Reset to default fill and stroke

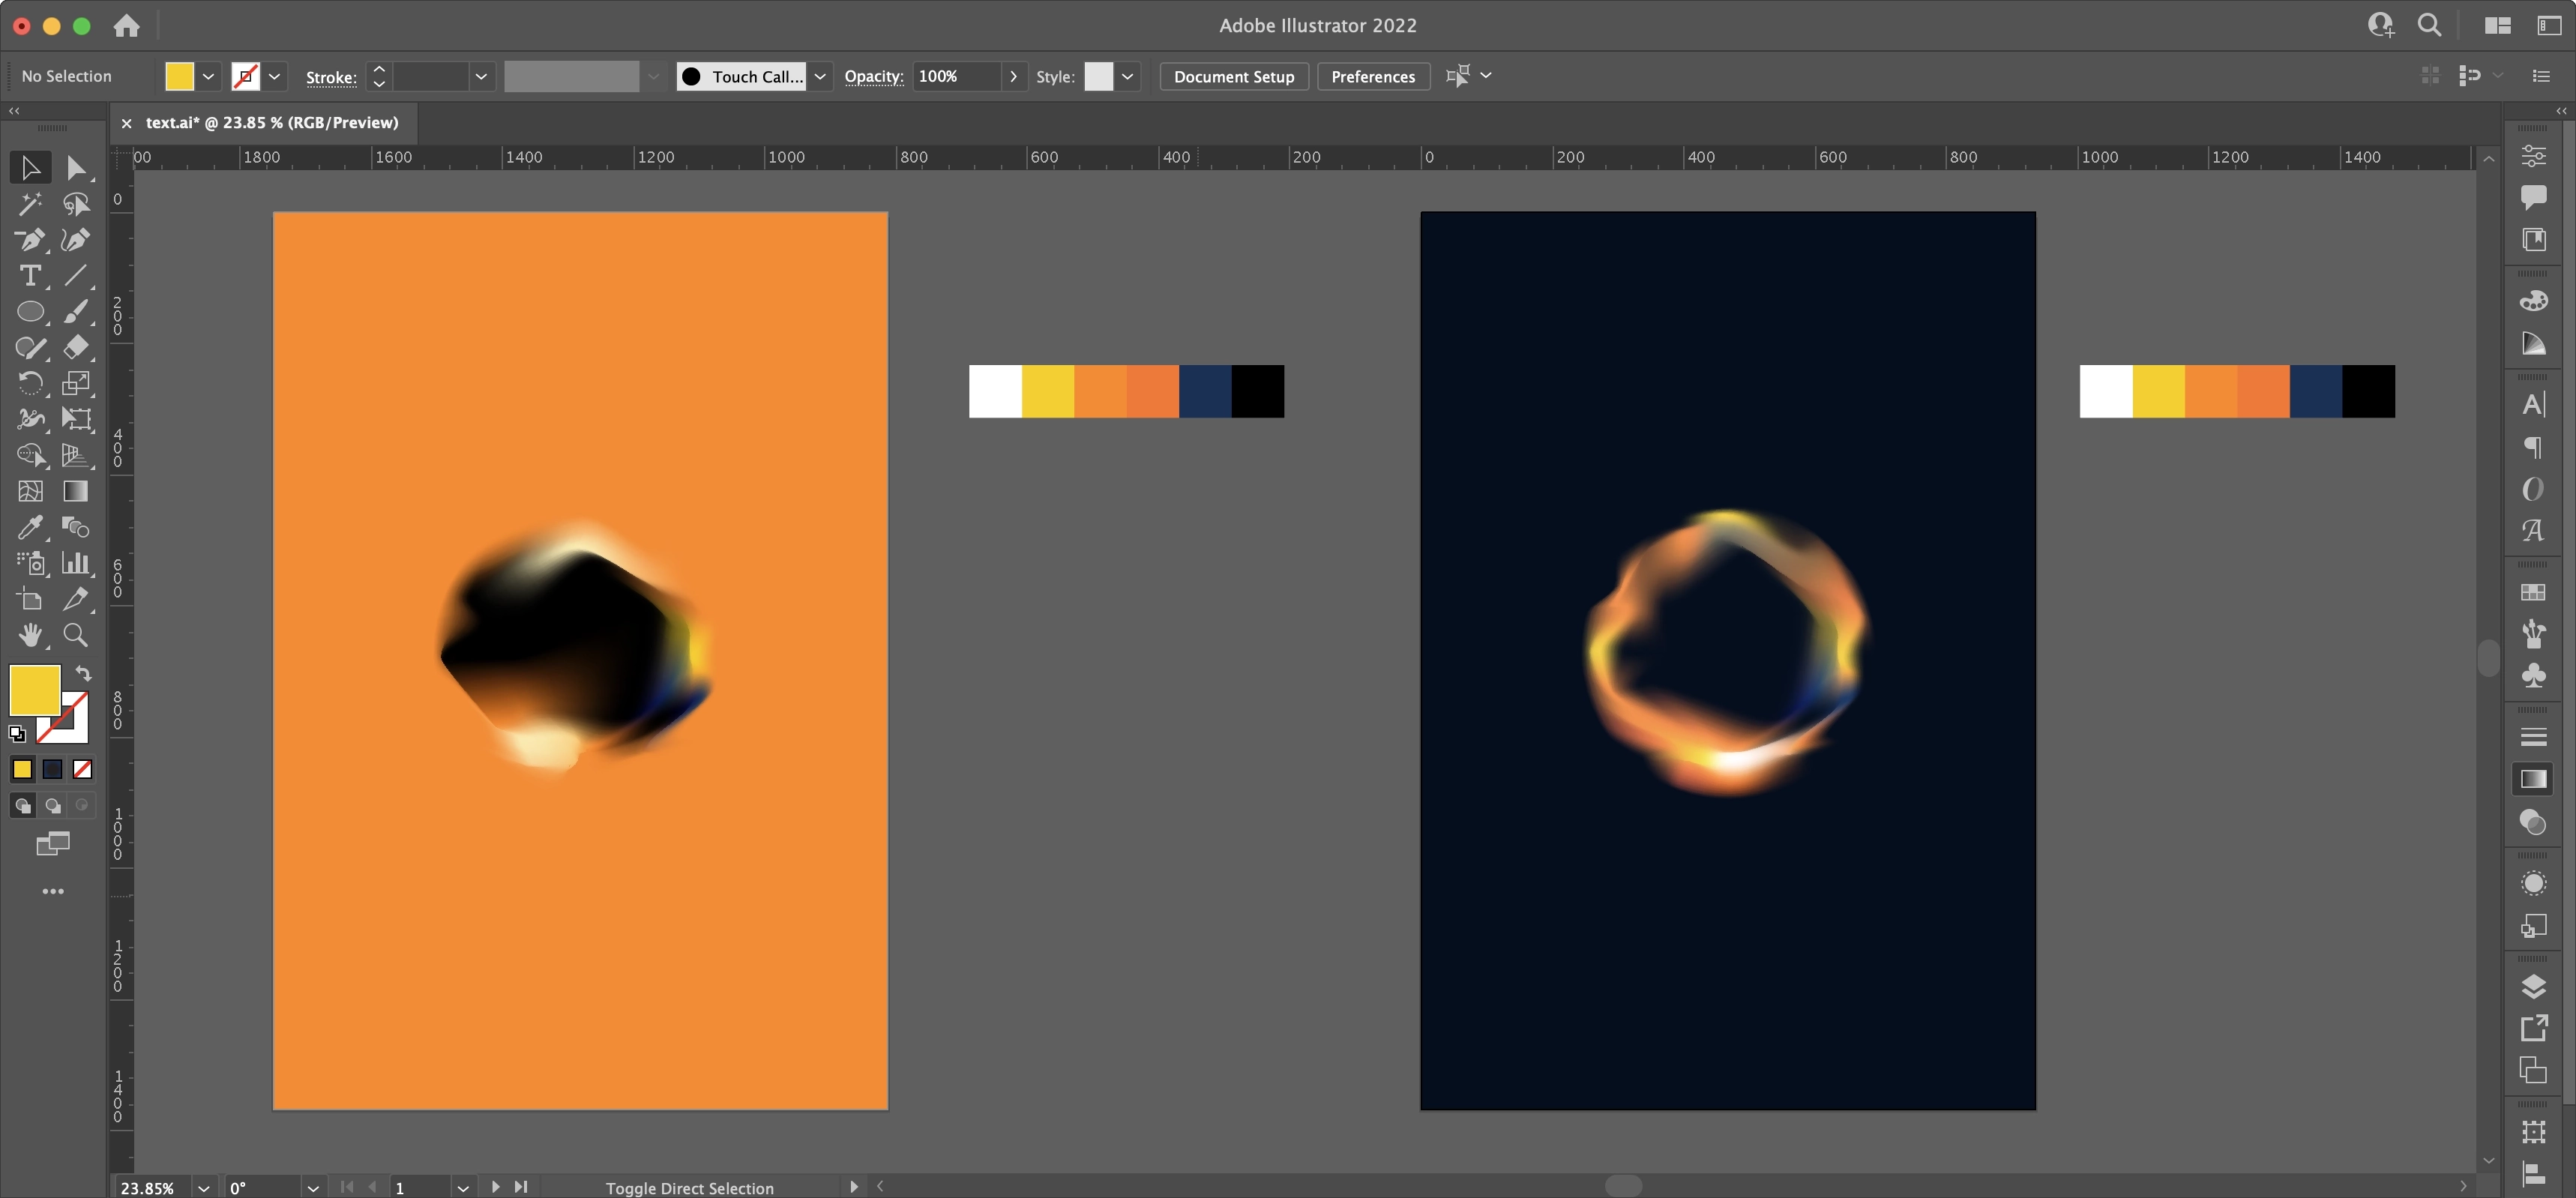click(x=17, y=734)
